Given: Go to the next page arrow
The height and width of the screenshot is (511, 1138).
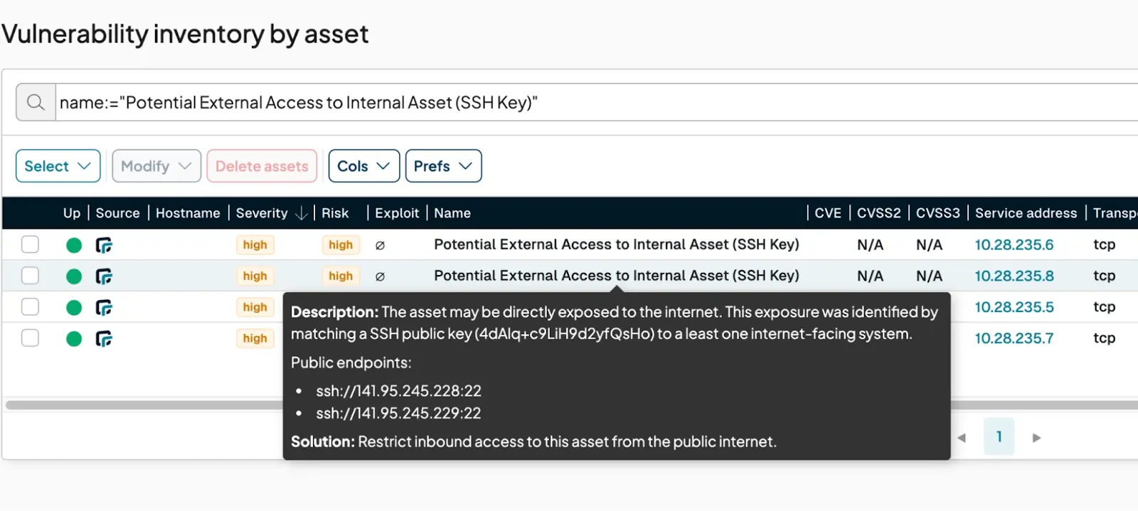Looking at the screenshot, I should pyautogui.click(x=1036, y=438).
